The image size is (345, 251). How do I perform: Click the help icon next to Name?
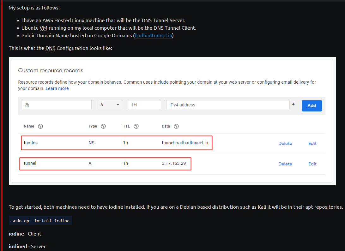40,126
